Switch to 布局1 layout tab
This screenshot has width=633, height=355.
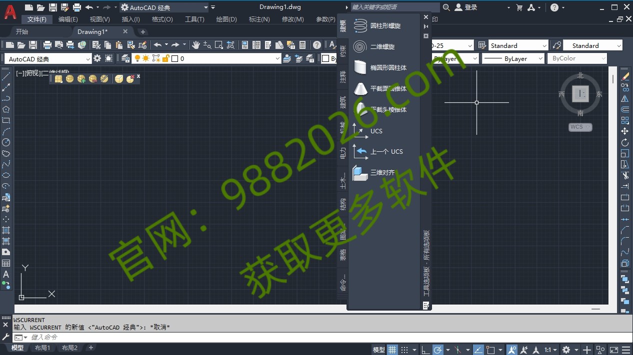(42, 348)
